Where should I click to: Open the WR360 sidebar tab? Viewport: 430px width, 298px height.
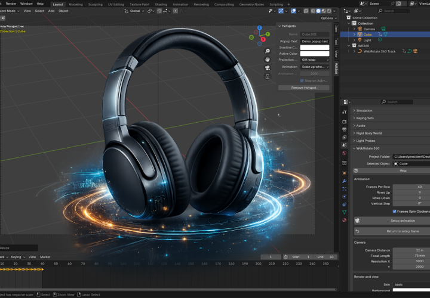(x=336, y=69)
